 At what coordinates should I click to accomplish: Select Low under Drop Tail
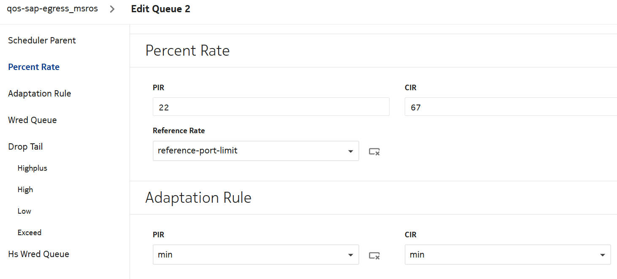(x=24, y=211)
